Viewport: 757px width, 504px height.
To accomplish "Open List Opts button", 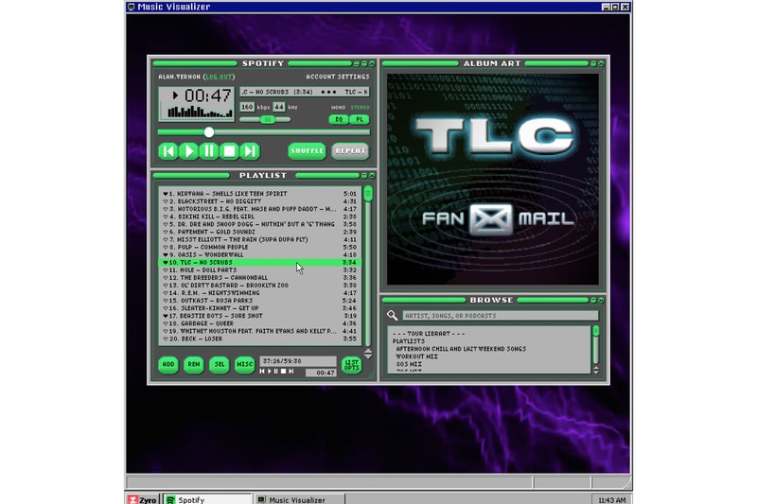I will 351,365.
